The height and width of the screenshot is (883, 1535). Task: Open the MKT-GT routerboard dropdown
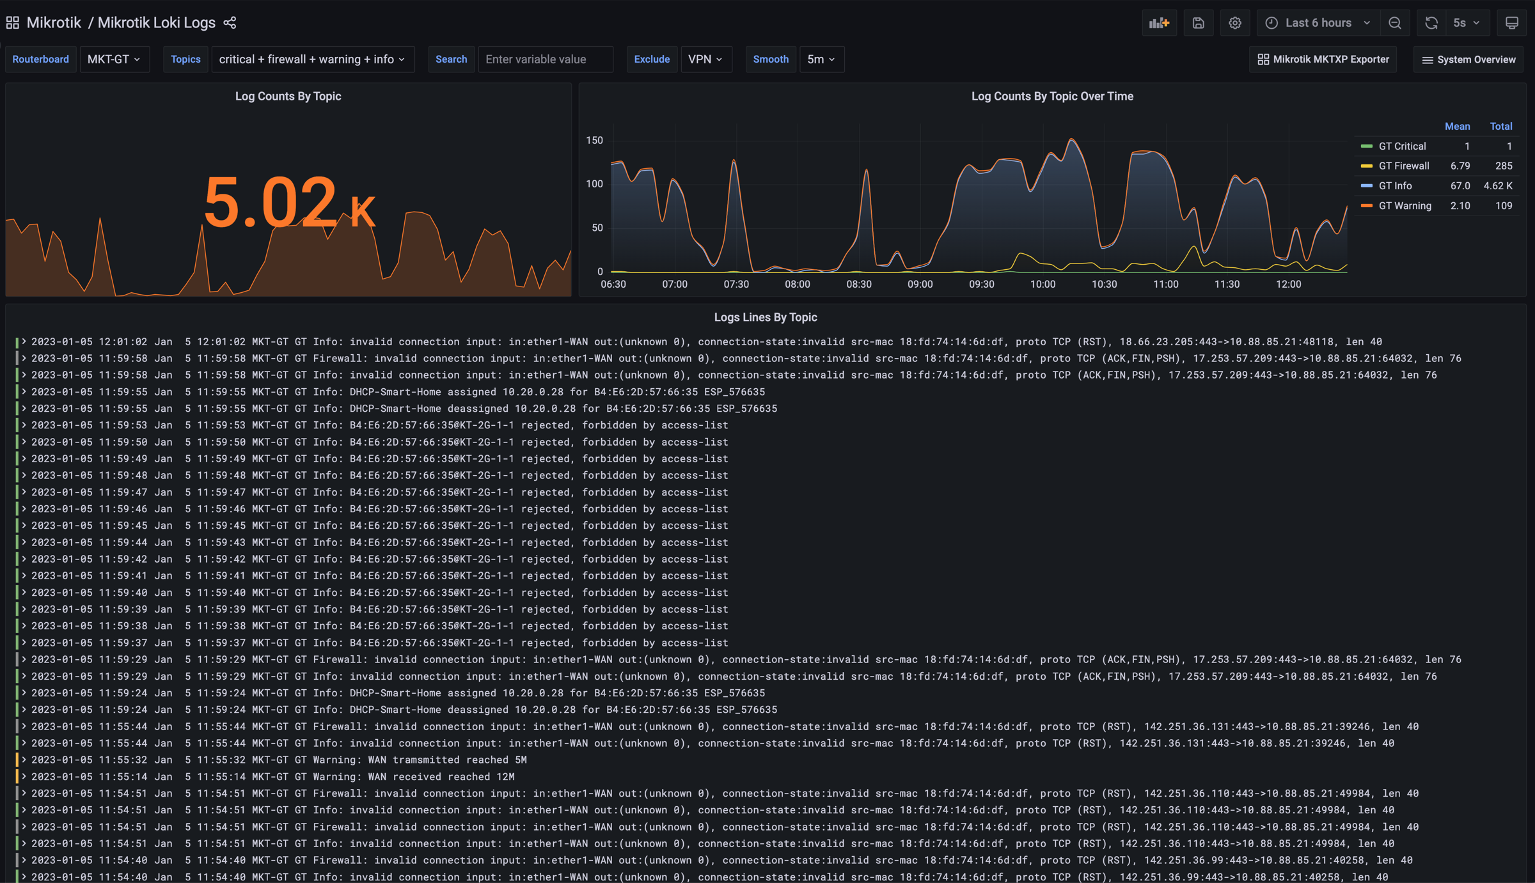pos(114,59)
